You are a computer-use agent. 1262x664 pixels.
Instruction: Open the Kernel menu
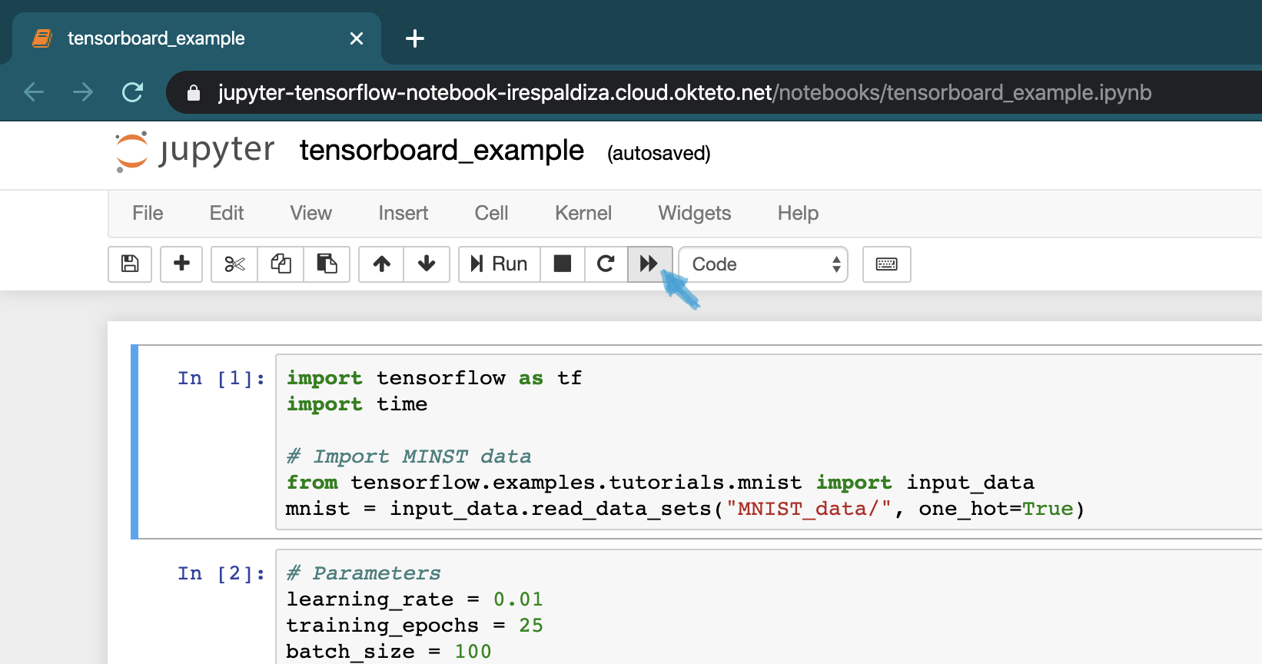click(x=583, y=213)
